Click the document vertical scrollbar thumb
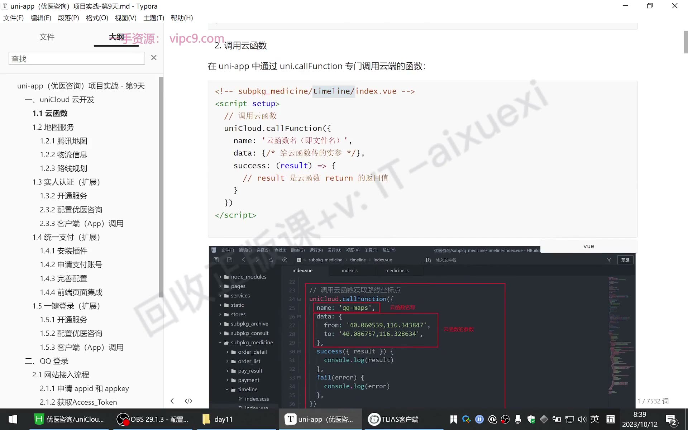 [685, 42]
